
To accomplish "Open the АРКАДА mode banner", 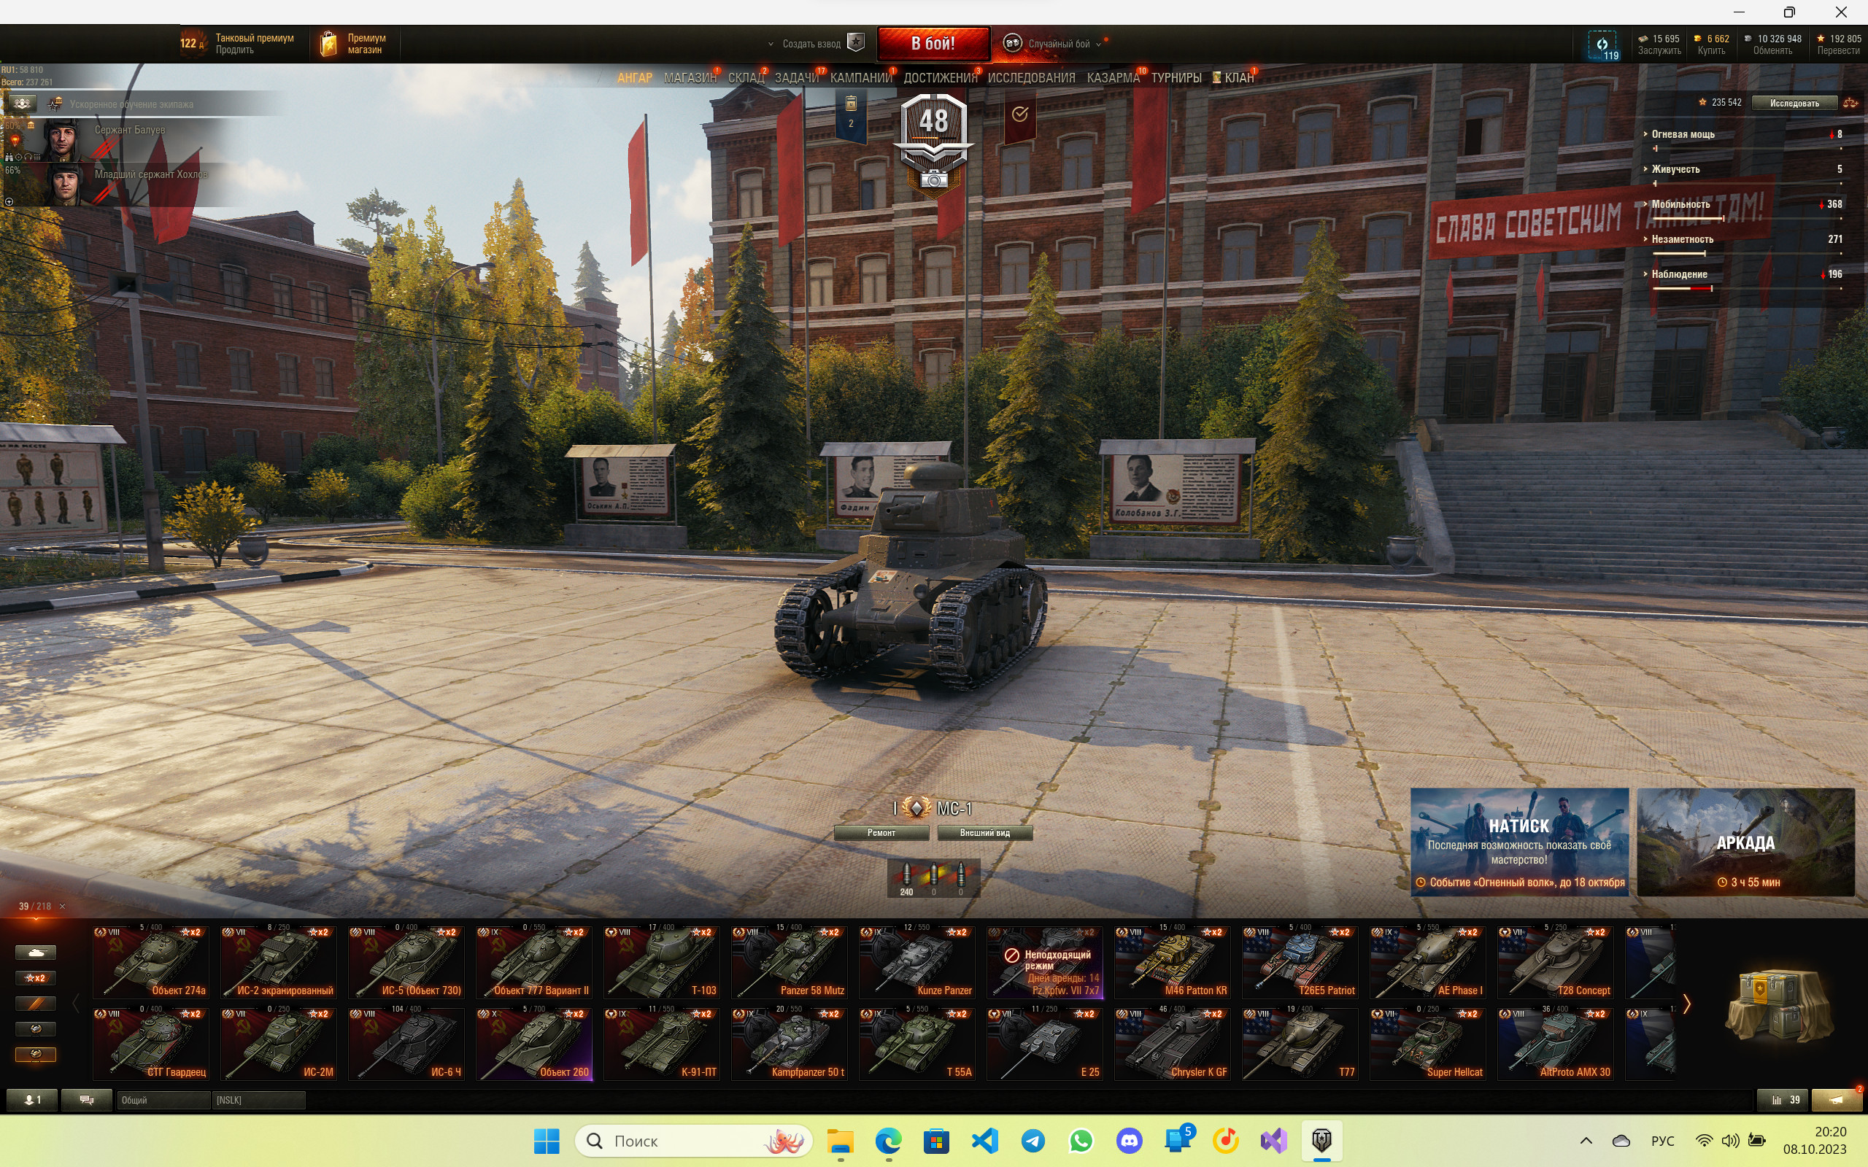I will 1745,842.
